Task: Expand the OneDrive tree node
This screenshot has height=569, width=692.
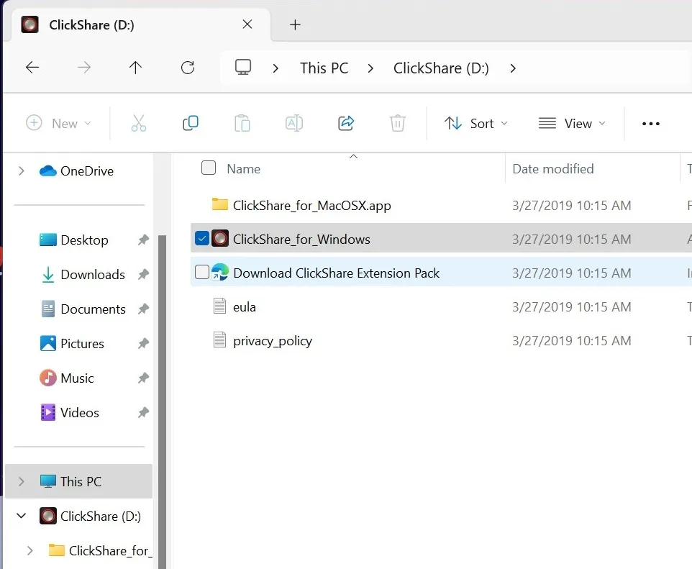Action: (21, 170)
